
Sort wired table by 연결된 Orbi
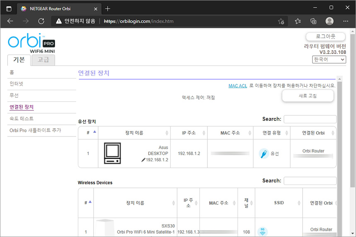point(313,133)
